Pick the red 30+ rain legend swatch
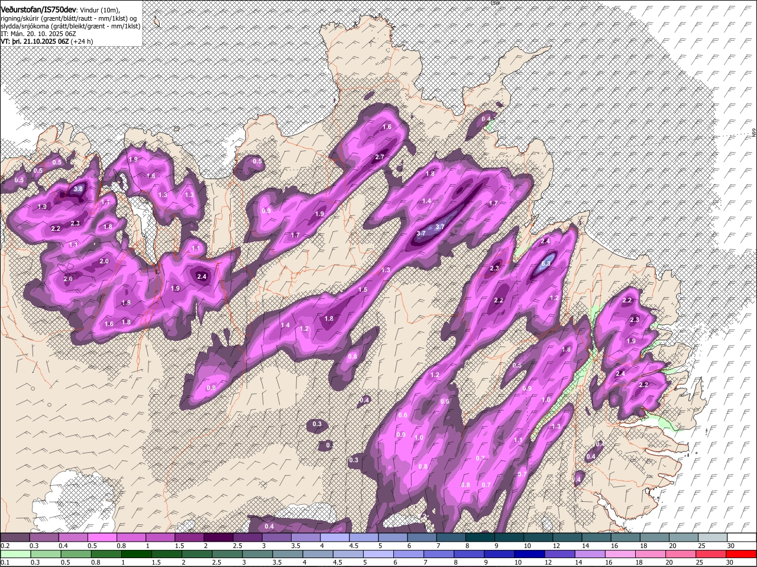Image resolution: width=757 pixels, height=567 pixels. 742,554
